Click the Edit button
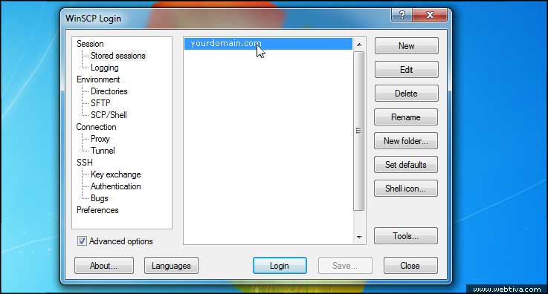 pos(406,69)
